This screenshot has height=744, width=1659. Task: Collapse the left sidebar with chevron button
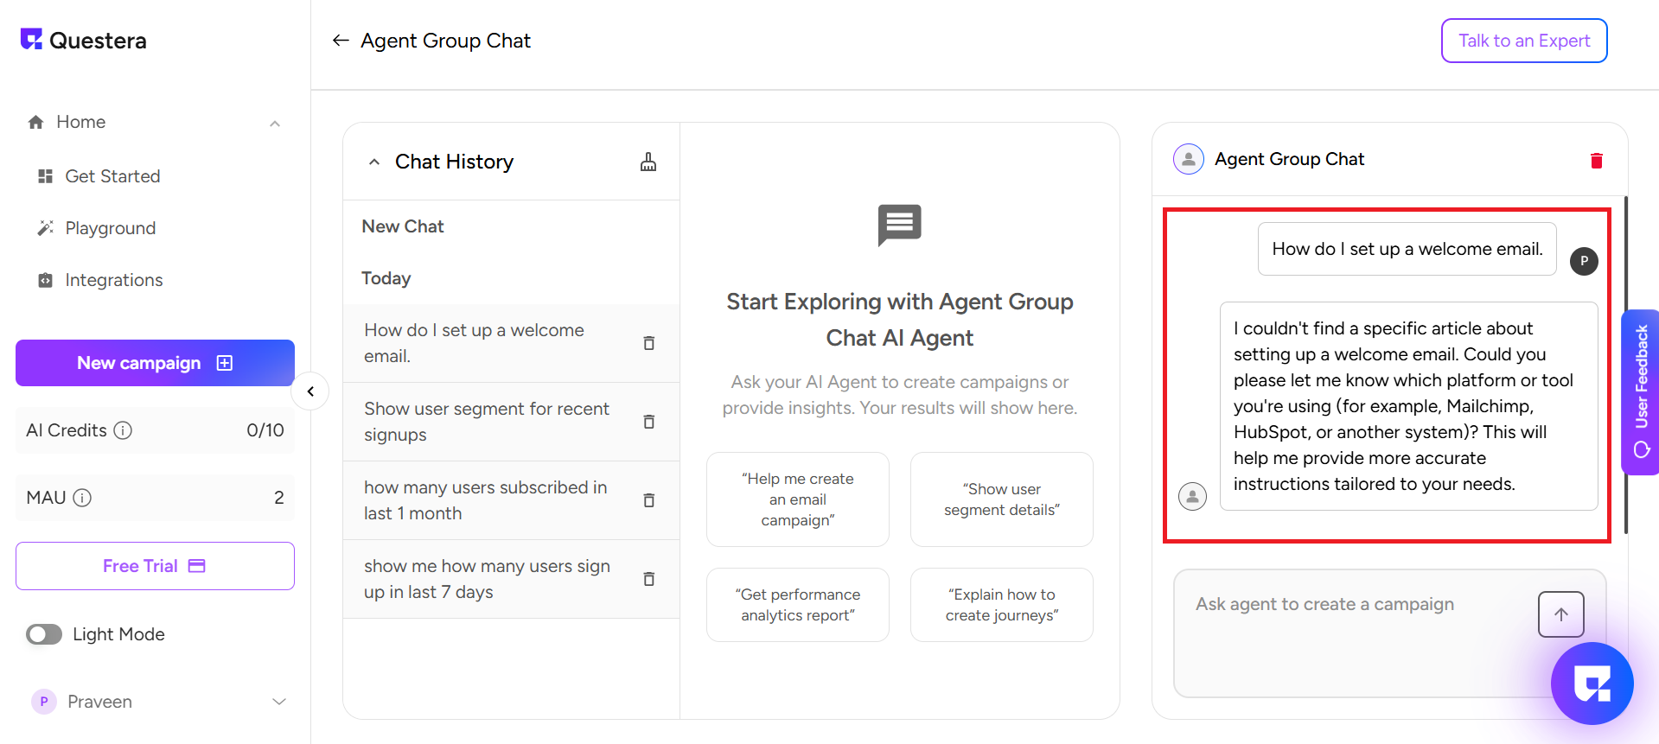310,391
